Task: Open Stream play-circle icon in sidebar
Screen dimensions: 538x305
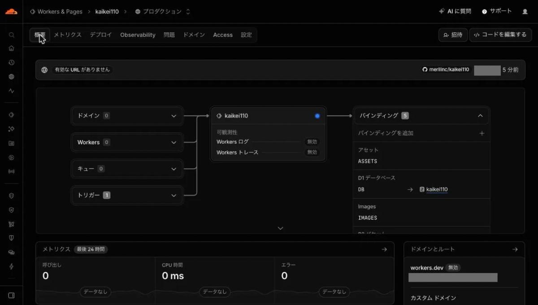Action: point(12,157)
